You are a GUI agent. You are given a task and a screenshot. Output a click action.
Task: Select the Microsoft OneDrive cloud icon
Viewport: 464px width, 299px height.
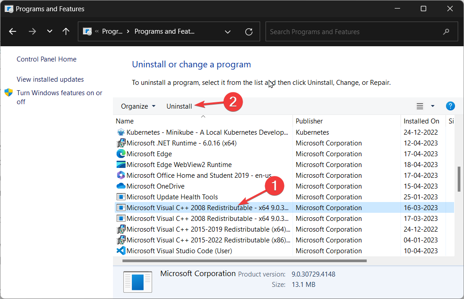(121, 186)
